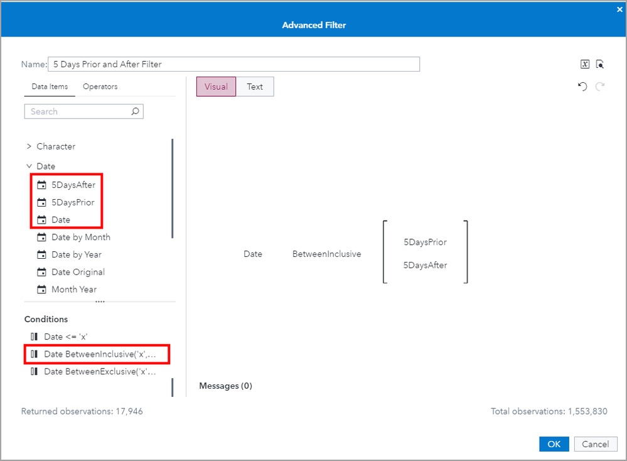
Task: Select the 5DaysPrior data item
Action: [73, 202]
